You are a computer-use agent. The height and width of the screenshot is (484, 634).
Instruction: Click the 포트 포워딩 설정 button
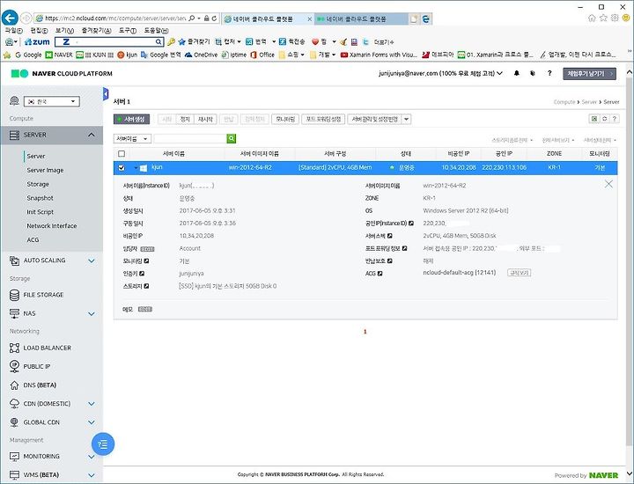(323, 119)
